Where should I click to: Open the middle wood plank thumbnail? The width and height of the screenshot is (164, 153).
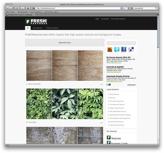tap(65, 66)
